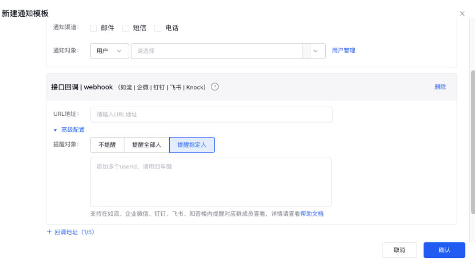Image resolution: width=475 pixels, height=267 pixels.
Task: Click the userid text area
Action: [211, 182]
